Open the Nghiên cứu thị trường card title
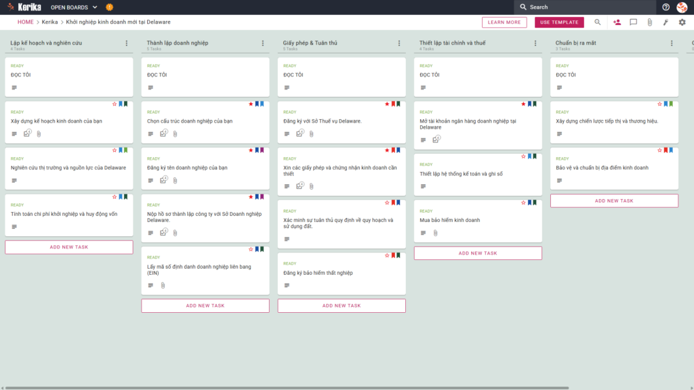Image resolution: width=694 pixels, height=390 pixels. [x=68, y=168]
